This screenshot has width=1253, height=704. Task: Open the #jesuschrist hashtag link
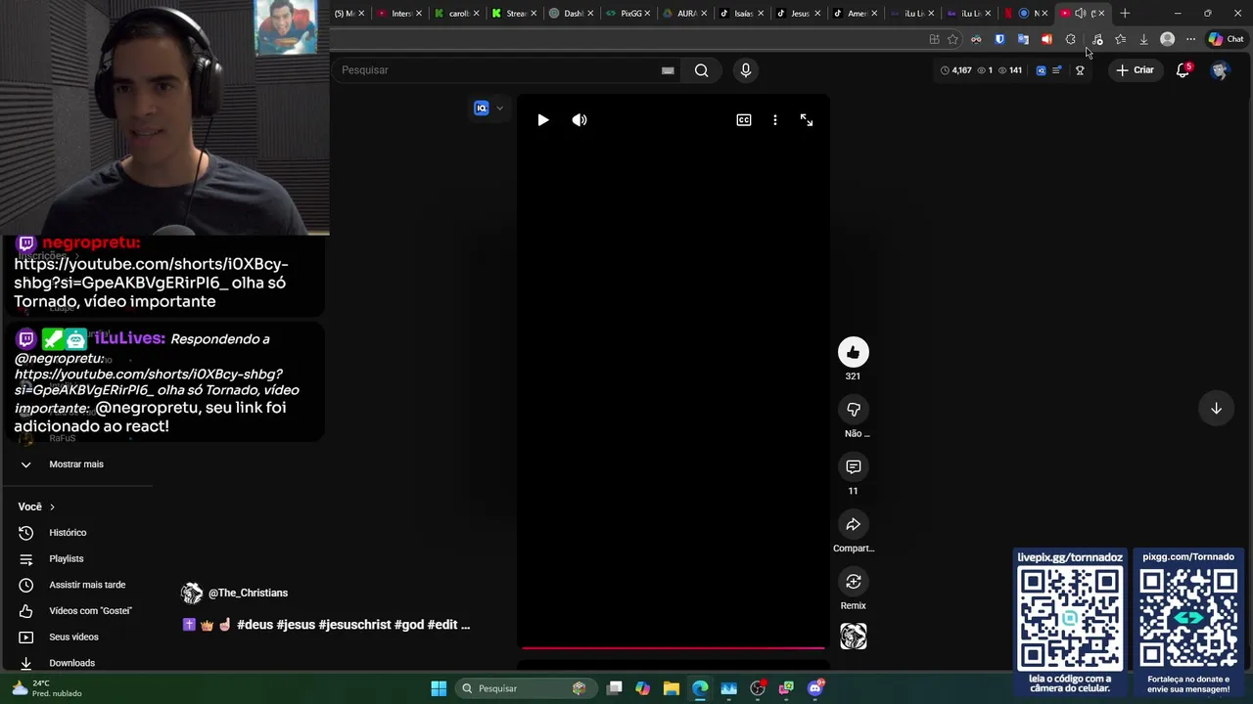(354, 625)
